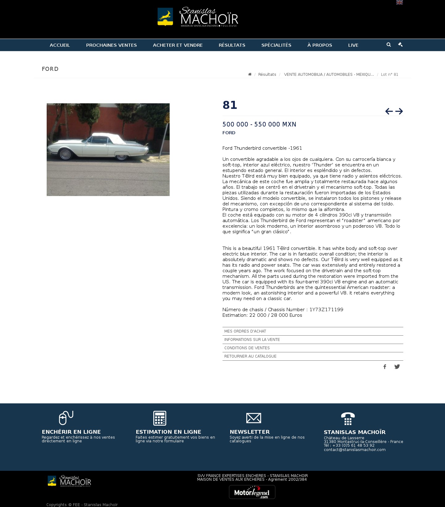The width and height of the screenshot is (445, 507).
Task: Click the footer Stanislas Machoïr logo
Action: click(x=69, y=481)
